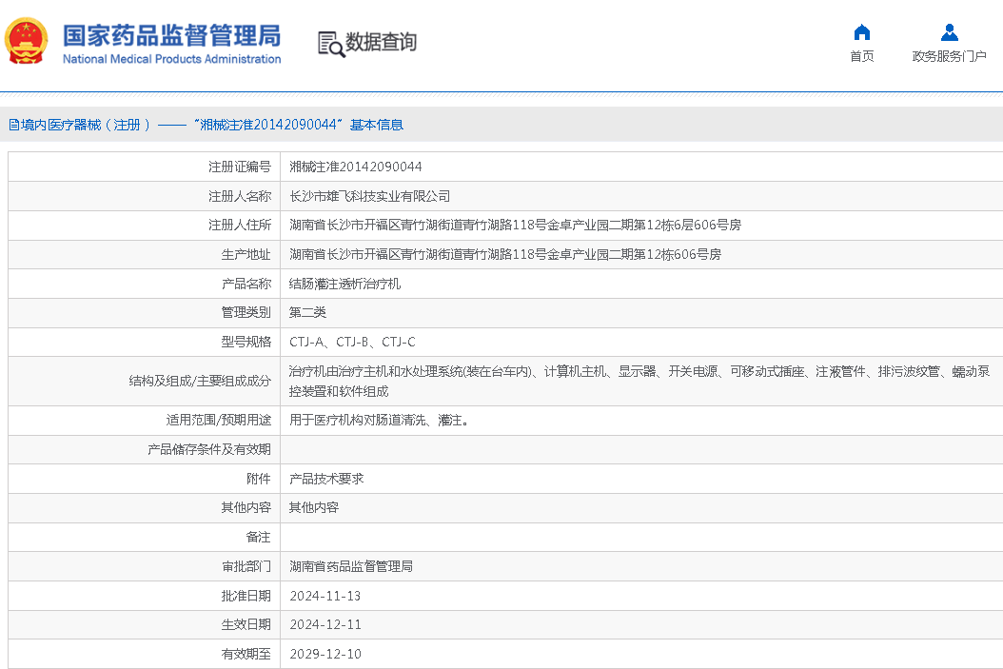Open the 其他内容 link in value column
Viewport: 1003px width, 669px height.
314,508
